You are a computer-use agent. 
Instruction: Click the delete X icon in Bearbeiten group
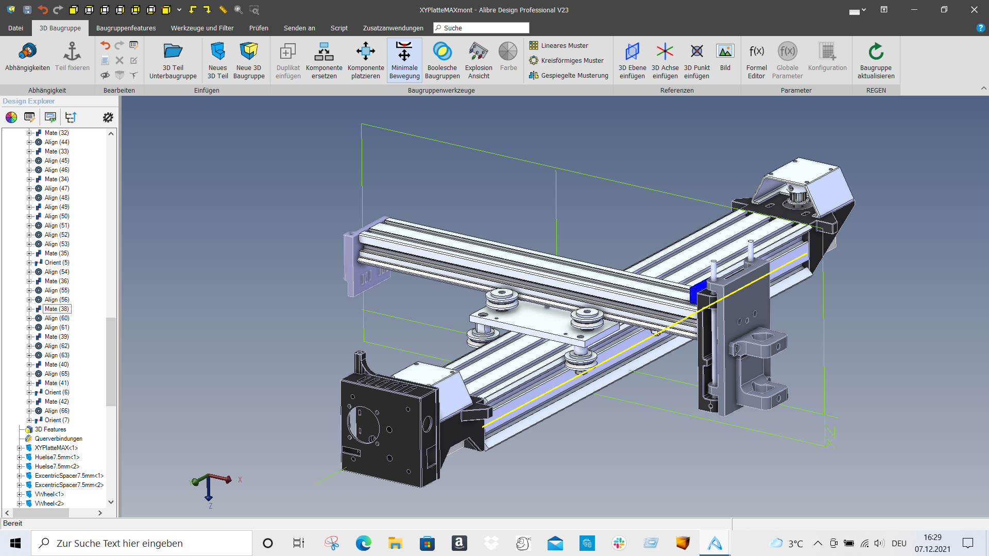[120, 60]
